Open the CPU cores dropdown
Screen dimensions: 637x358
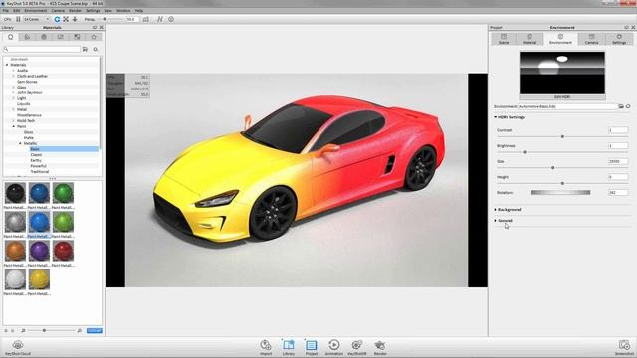pos(36,19)
